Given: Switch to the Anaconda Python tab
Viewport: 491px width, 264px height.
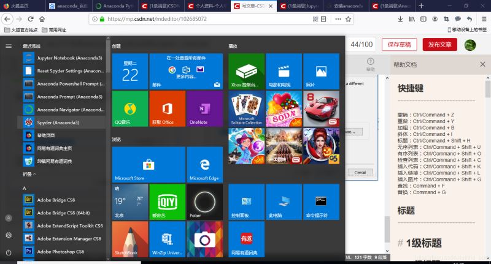Looking at the screenshot, I should pos(115,6).
